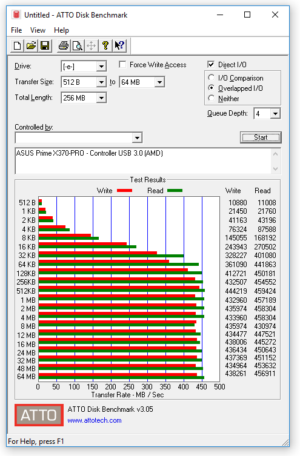
Task: Click the green Read legend swatch
Action: coord(175,191)
